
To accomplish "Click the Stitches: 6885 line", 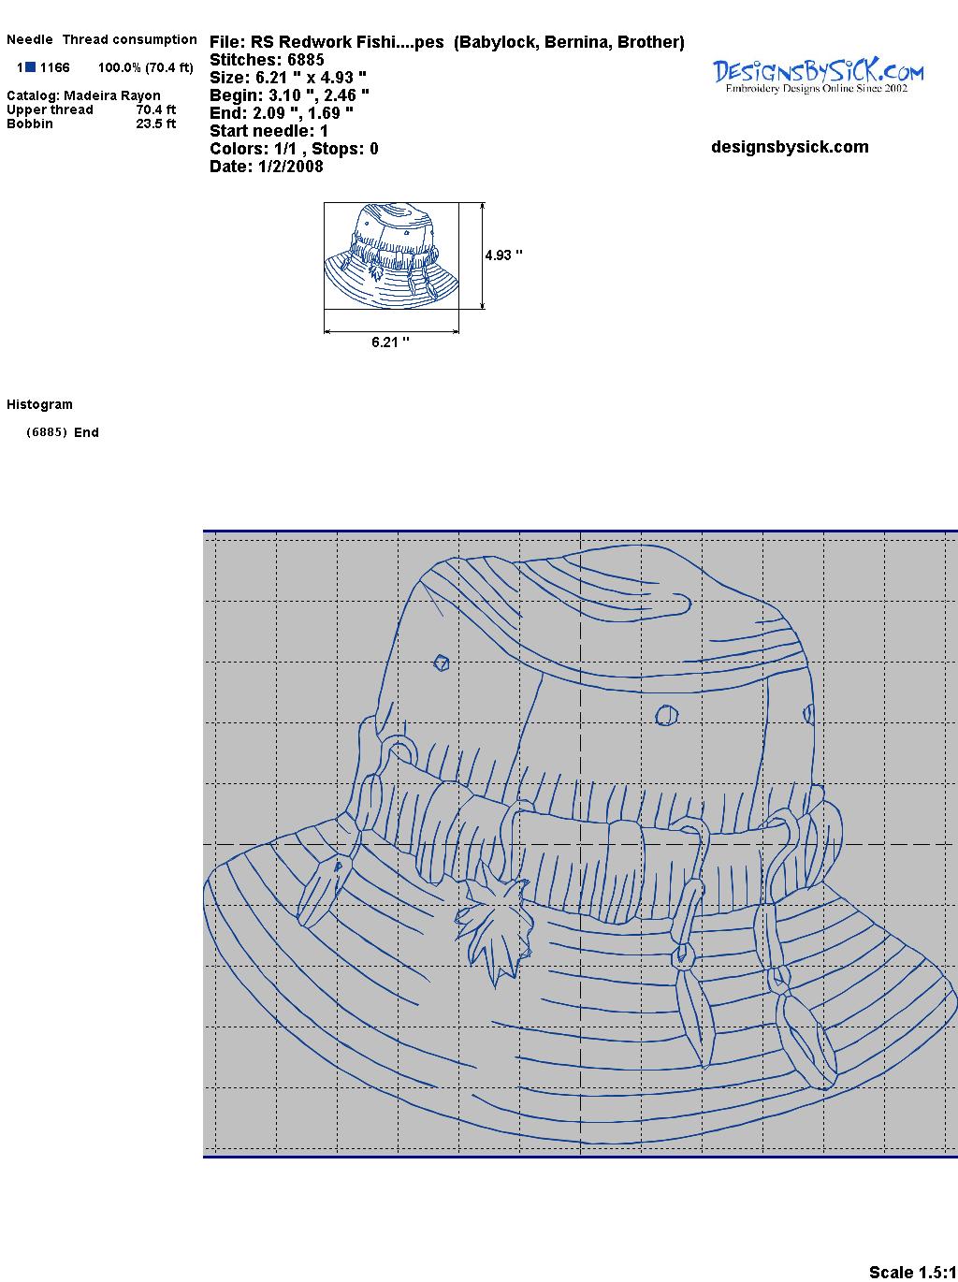I will (267, 60).
